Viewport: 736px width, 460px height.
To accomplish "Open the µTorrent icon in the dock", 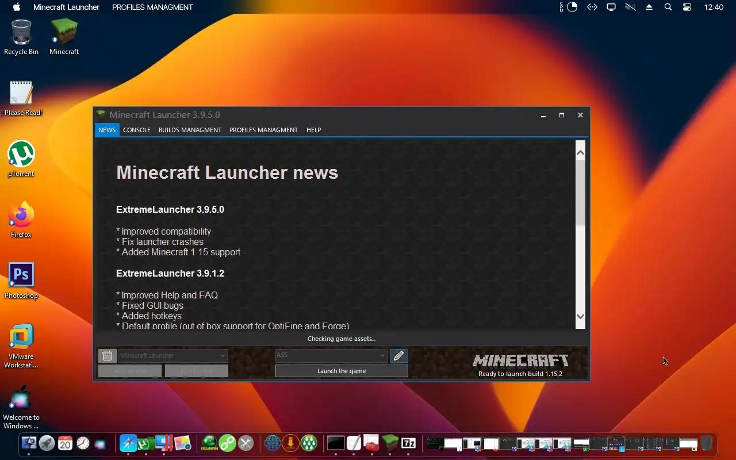I will pyautogui.click(x=146, y=443).
